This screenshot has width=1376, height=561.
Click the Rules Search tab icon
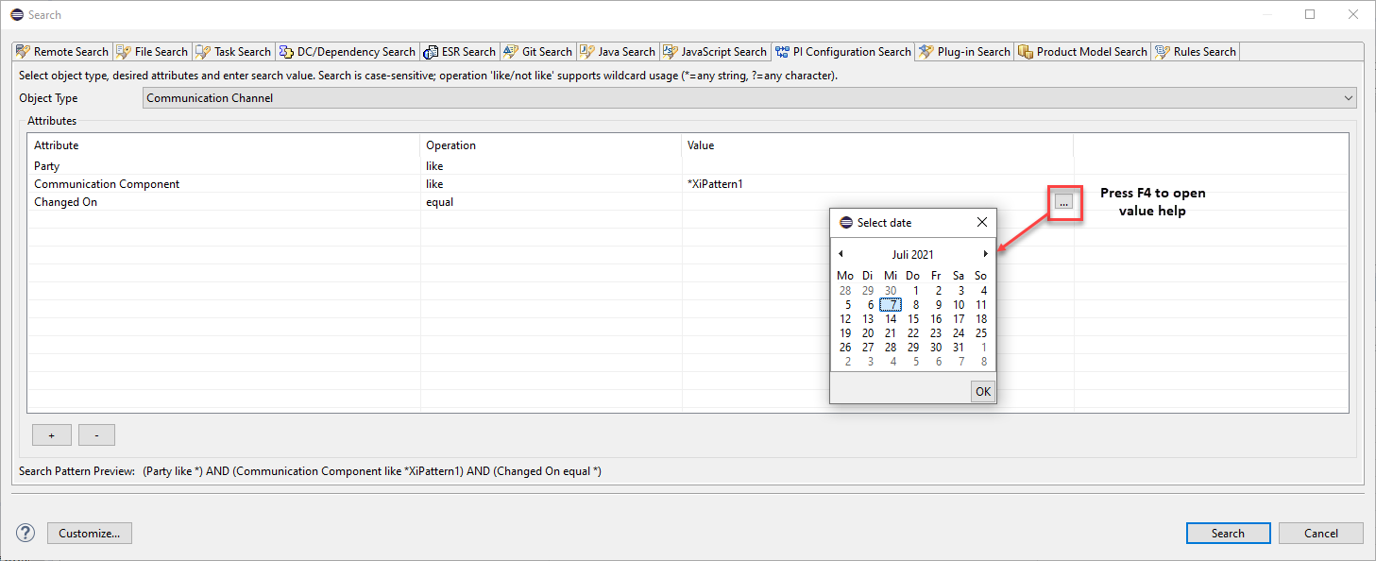(1161, 51)
